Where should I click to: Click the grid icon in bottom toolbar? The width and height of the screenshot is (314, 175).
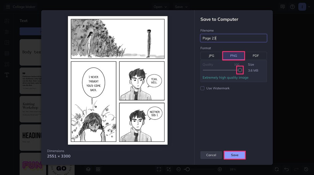pyautogui.click(x=98, y=169)
